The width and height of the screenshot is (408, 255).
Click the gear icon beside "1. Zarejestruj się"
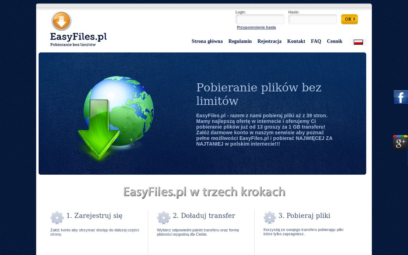pyautogui.click(x=57, y=217)
